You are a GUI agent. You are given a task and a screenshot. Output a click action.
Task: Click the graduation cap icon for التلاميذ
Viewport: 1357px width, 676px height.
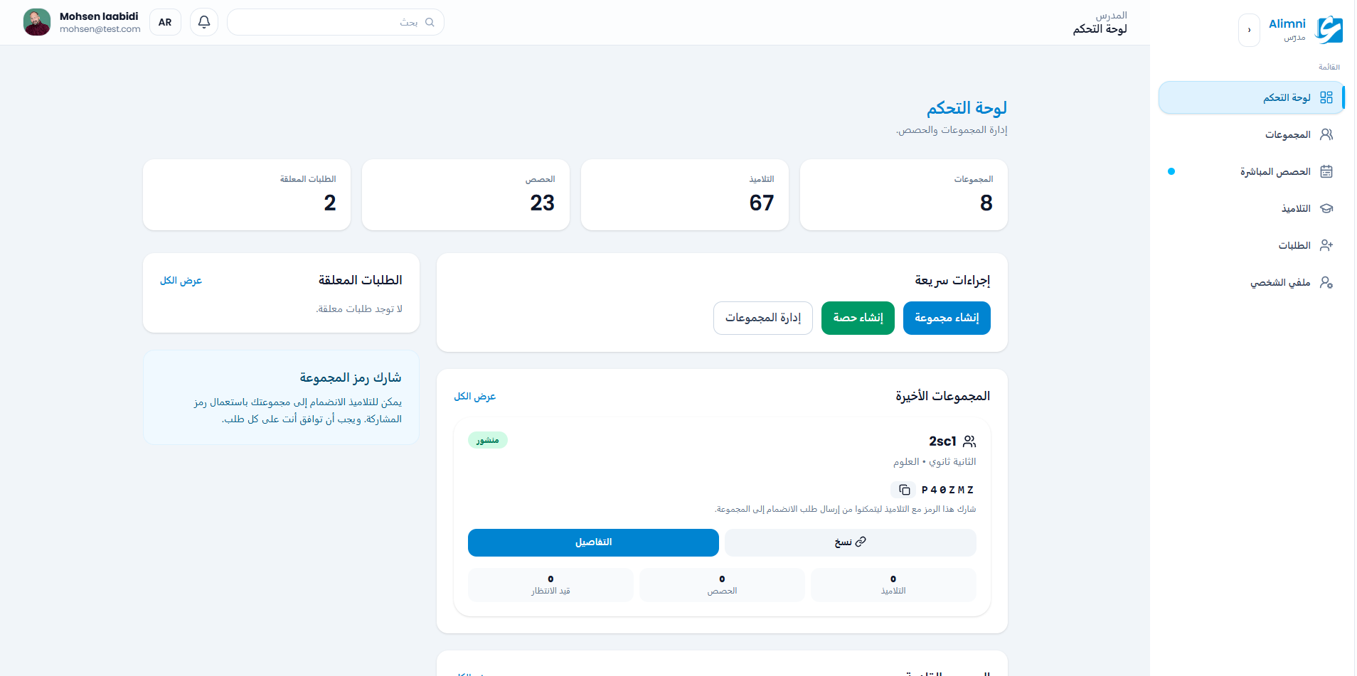pyautogui.click(x=1326, y=208)
